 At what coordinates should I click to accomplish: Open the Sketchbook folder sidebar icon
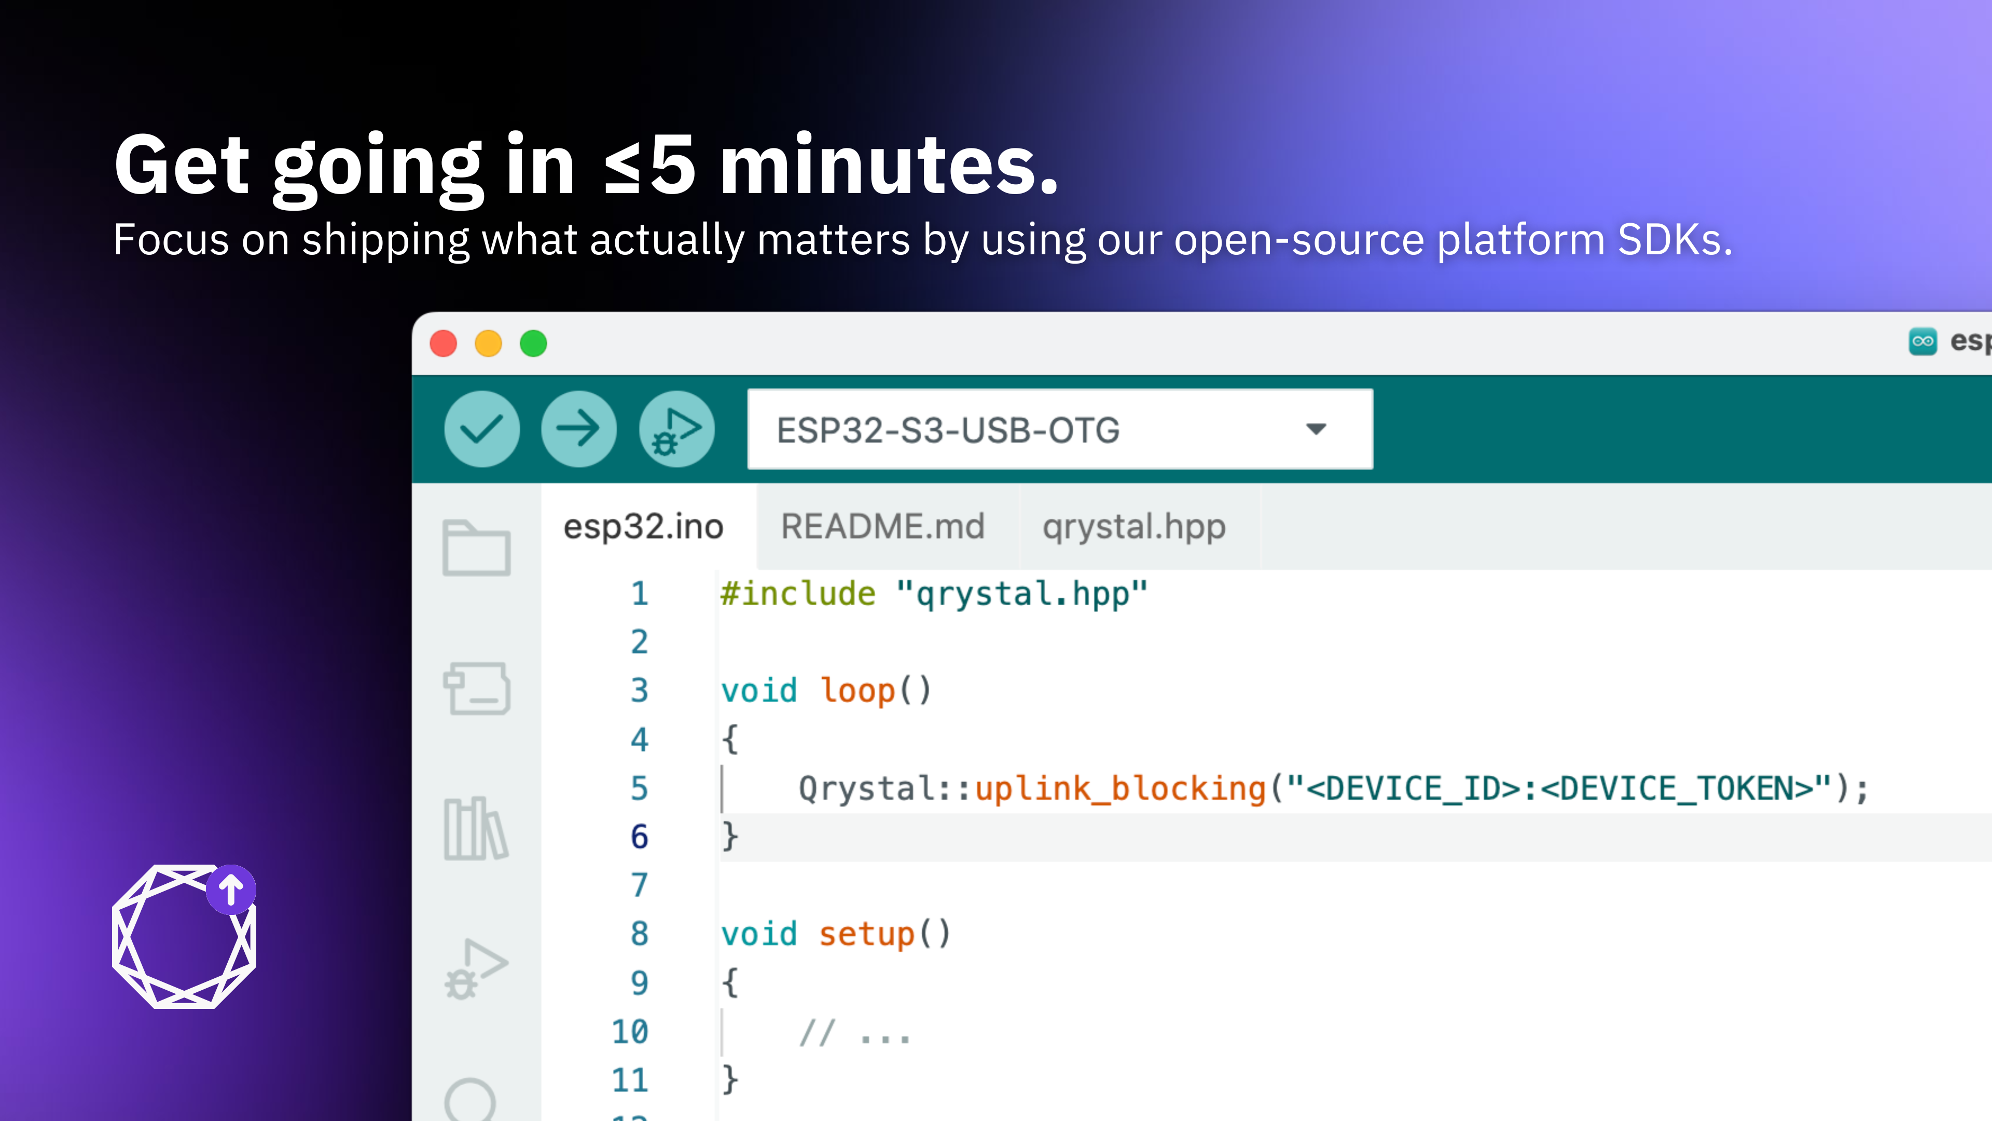coord(476,548)
